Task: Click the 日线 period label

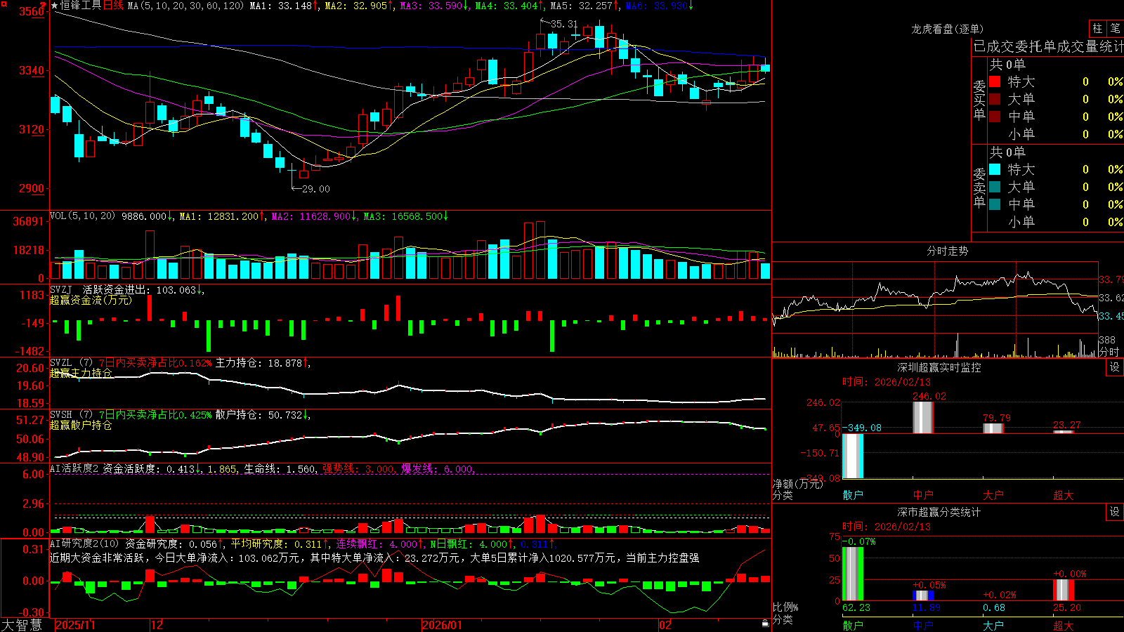Action: click(x=113, y=6)
